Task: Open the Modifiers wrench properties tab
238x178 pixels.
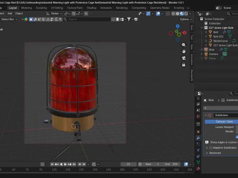Action: [198, 138]
